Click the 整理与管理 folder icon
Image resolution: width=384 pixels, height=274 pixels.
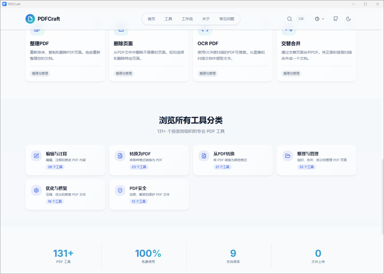288,156
